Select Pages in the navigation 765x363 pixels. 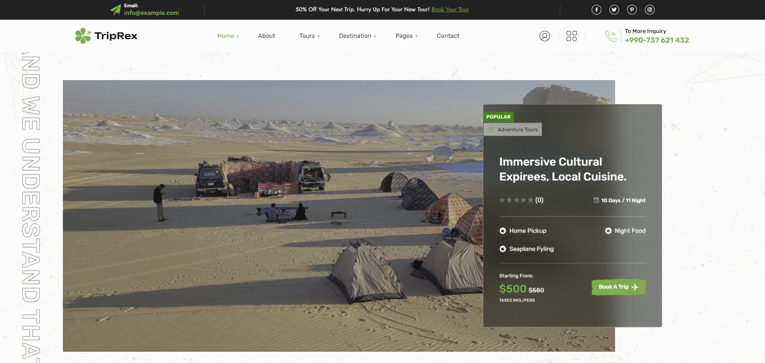coord(404,36)
